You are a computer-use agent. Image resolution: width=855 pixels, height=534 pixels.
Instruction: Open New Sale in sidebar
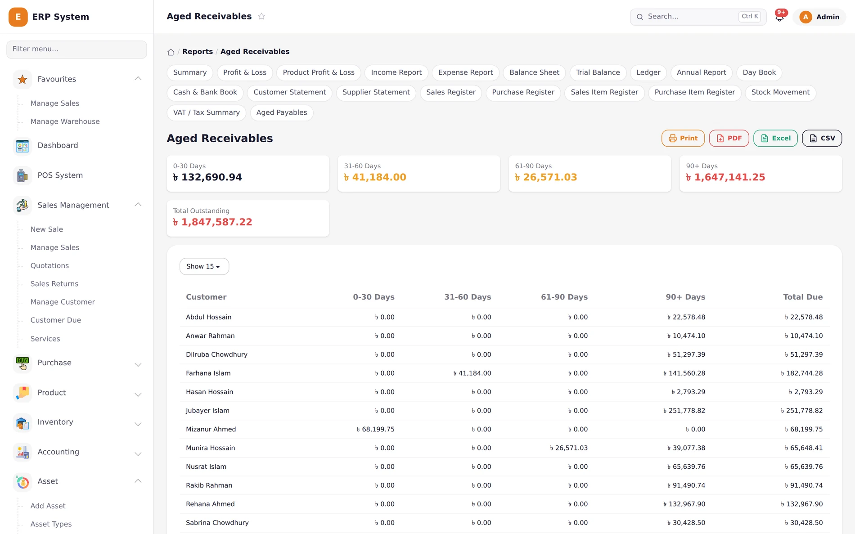[x=47, y=229]
